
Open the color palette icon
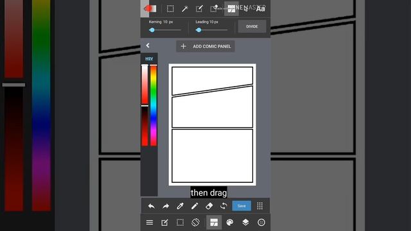point(230,223)
